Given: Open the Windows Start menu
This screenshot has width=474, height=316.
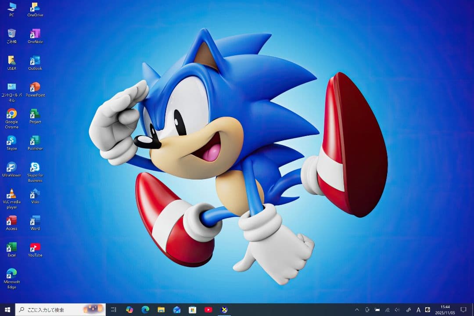Looking at the screenshot, I should 7,310.
